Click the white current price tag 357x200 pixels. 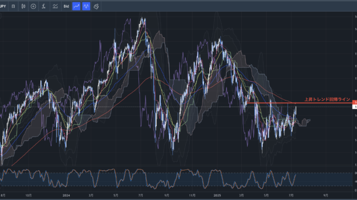[x=355, y=107]
